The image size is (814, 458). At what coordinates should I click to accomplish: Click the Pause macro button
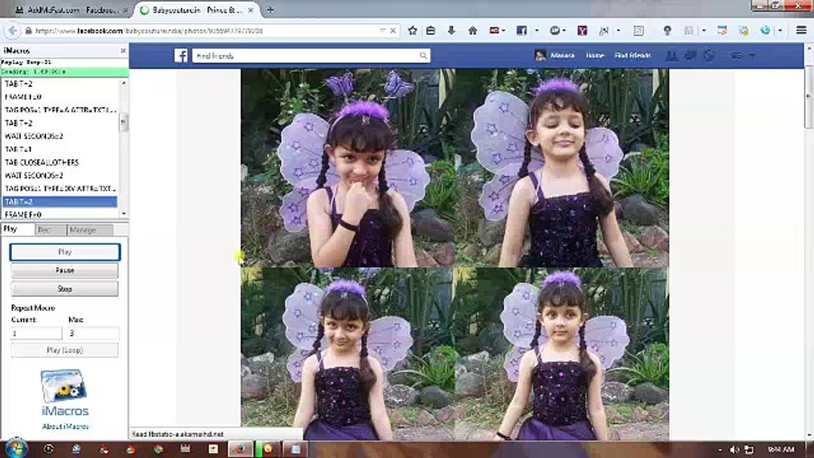(65, 270)
